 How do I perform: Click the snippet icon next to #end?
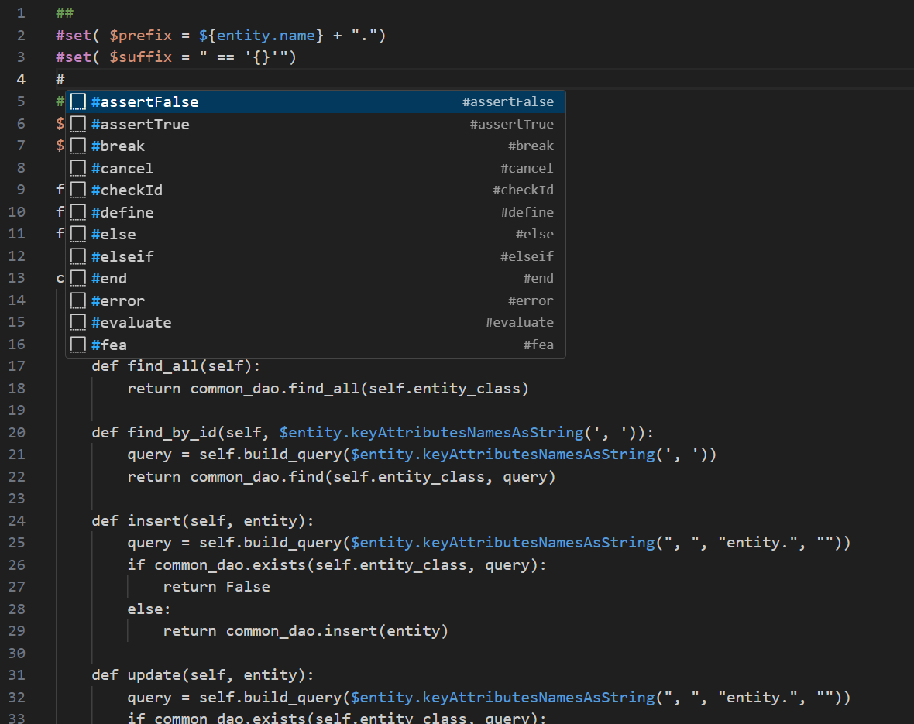coord(78,279)
